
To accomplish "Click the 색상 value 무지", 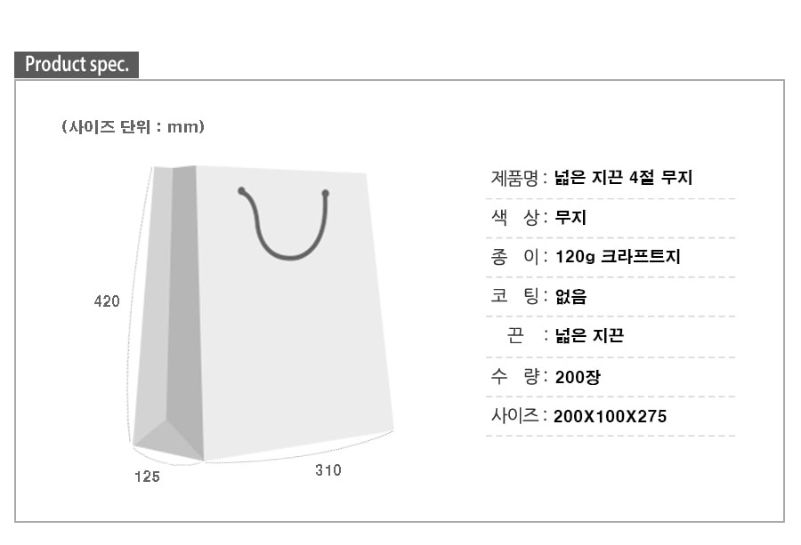I will pos(570,218).
